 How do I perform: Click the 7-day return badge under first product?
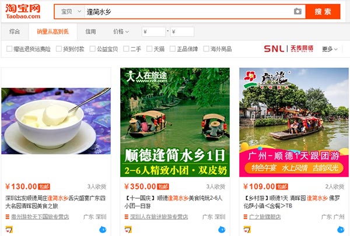tap(9, 230)
